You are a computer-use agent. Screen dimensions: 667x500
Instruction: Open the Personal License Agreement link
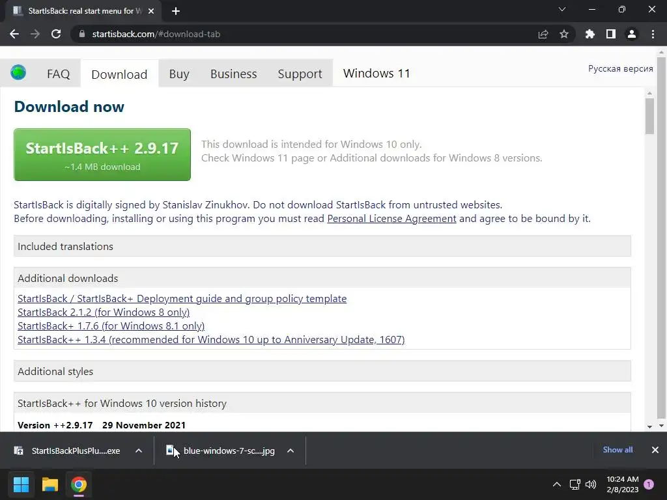(391, 219)
